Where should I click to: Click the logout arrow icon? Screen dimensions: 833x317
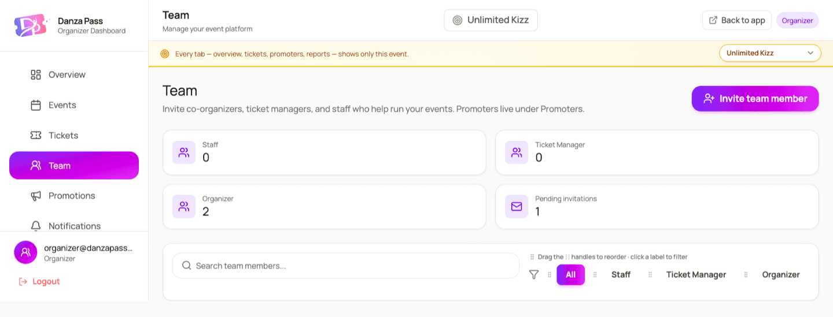23,282
